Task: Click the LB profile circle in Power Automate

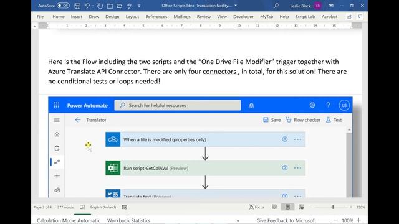Action: (x=344, y=105)
